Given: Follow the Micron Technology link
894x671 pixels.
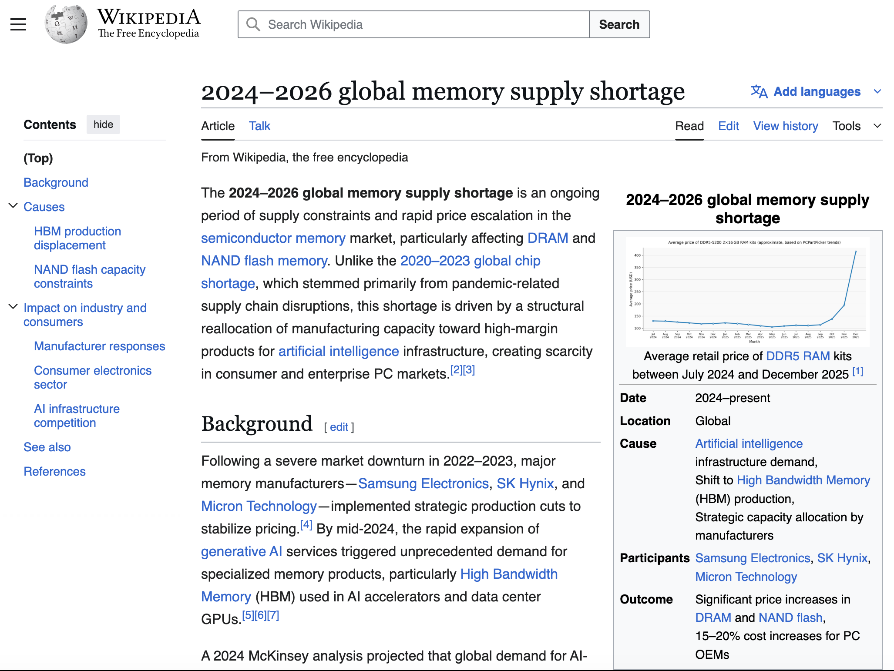Looking at the screenshot, I should pos(258,506).
